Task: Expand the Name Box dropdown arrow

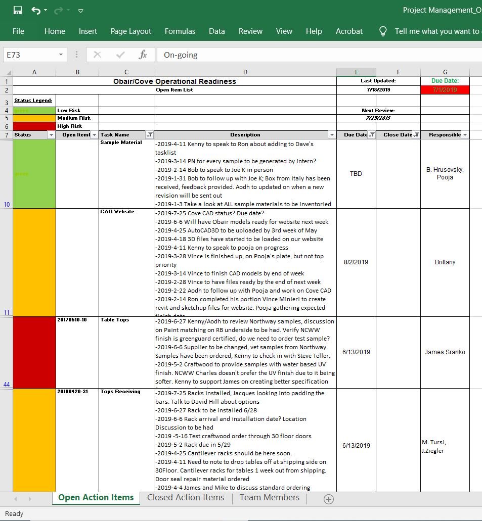Action: click(61, 55)
